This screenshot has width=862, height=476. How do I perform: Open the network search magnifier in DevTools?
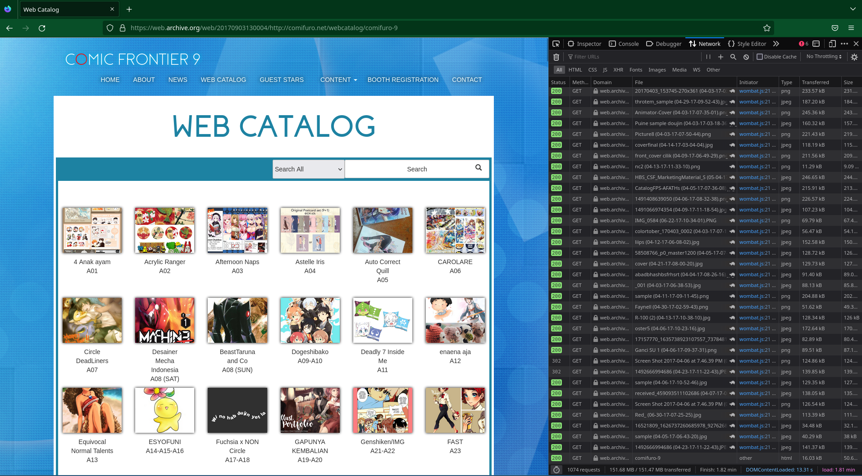733,57
